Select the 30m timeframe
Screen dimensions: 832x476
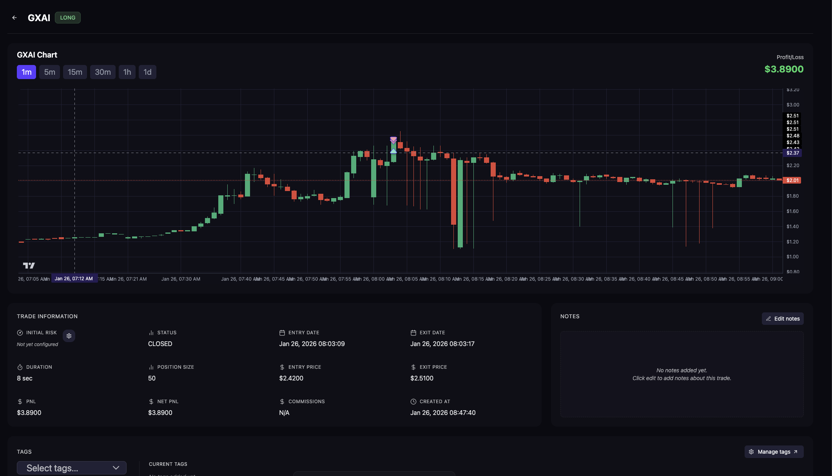pos(103,72)
